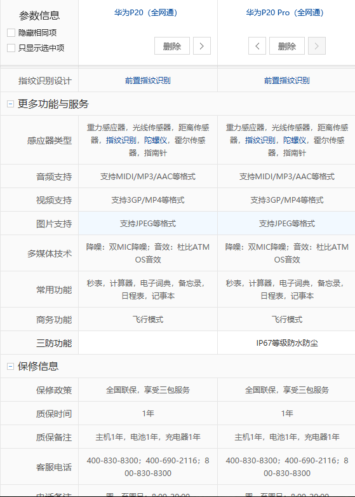This screenshot has width=355, height=497.
Task: Click 指纹识别 sensor link in P20 Pro column
Action: (260, 140)
